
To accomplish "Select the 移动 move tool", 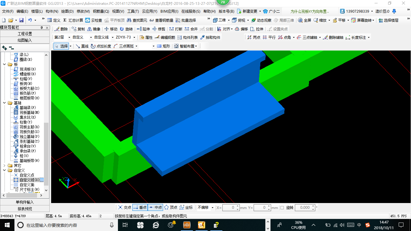I will [111, 29].
